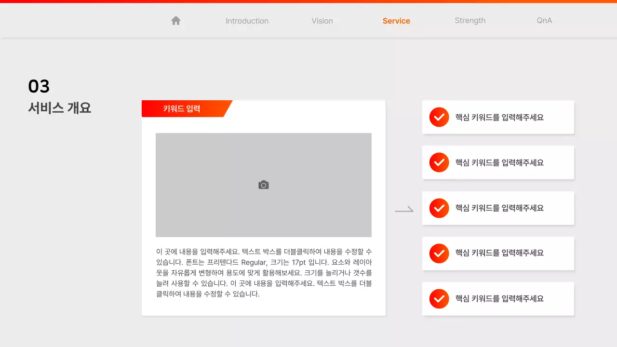
Task: Click the fourth red check badge icon
Action: [439, 254]
